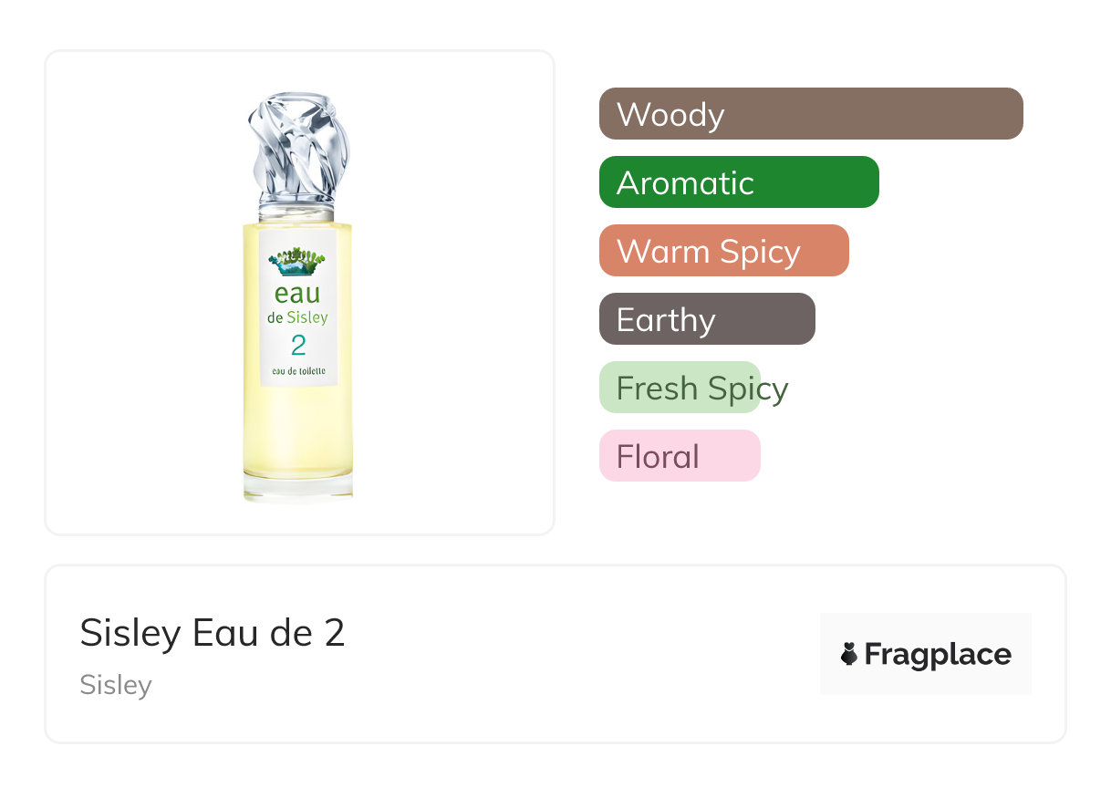
Task: Select the Aromatic accord bar
Action: (738, 182)
